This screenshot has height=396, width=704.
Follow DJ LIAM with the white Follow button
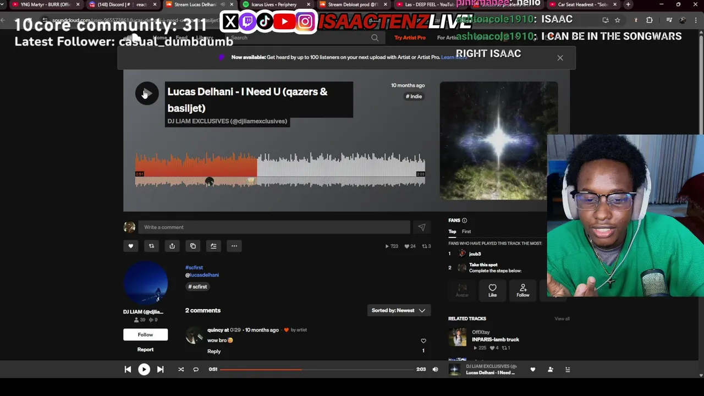click(145, 334)
